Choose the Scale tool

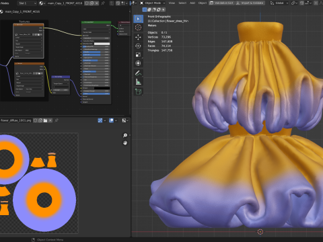138,54
